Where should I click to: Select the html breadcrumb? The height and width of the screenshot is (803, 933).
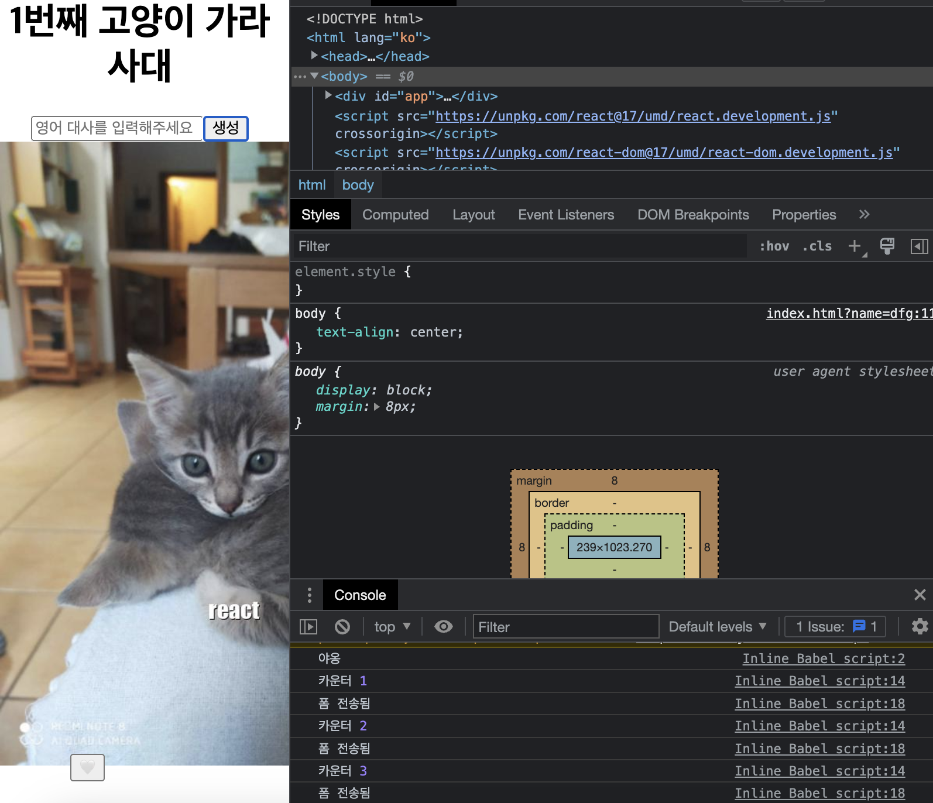312,185
